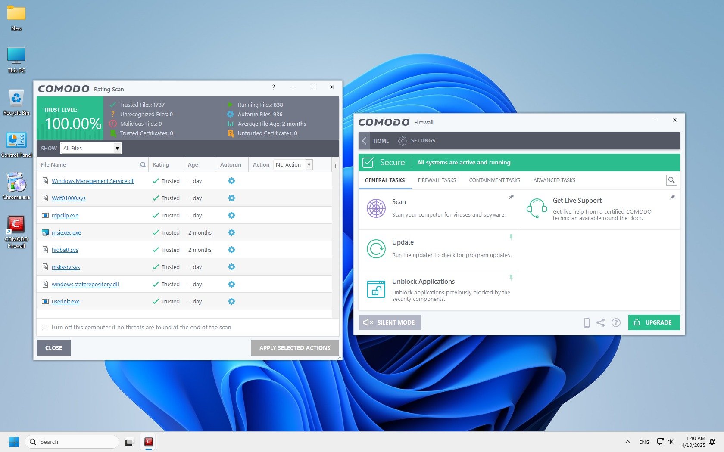Click the Update refresh icon
724x452 pixels.
376,249
